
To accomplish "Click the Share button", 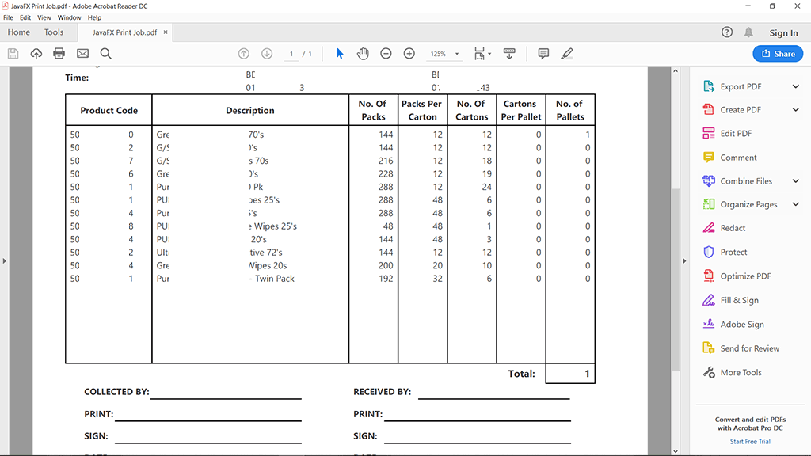I will pyautogui.click(x=778, y=54).
